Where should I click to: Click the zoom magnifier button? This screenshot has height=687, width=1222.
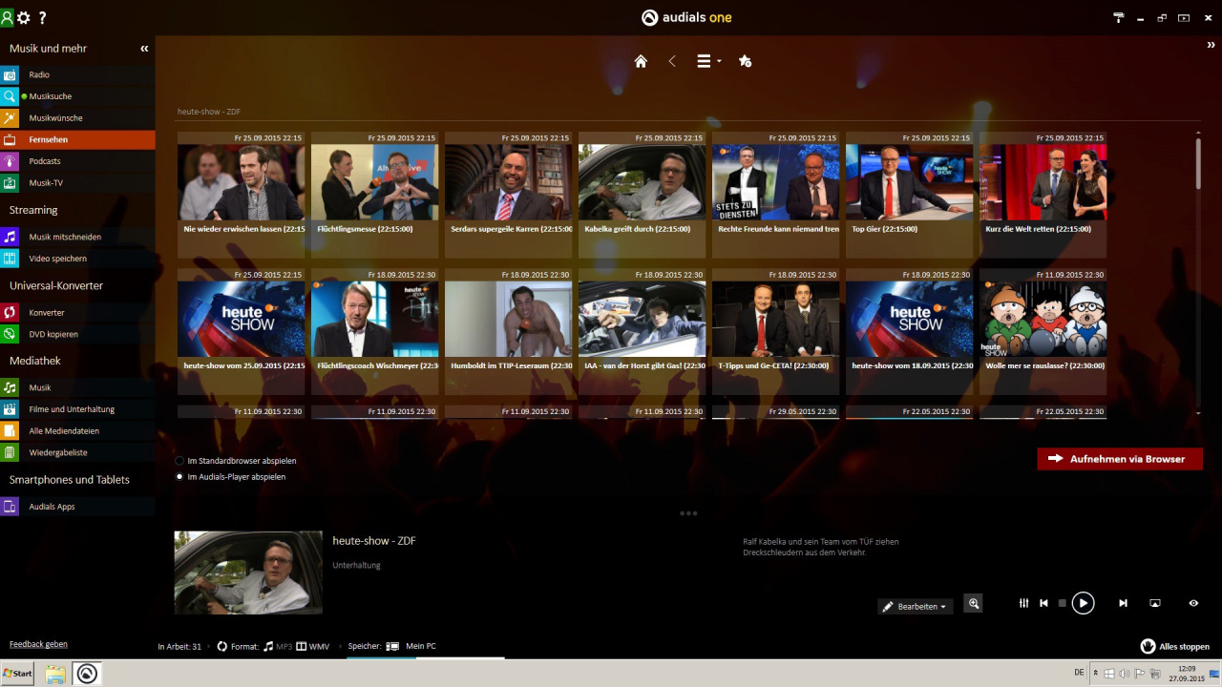tap(973, 603)
